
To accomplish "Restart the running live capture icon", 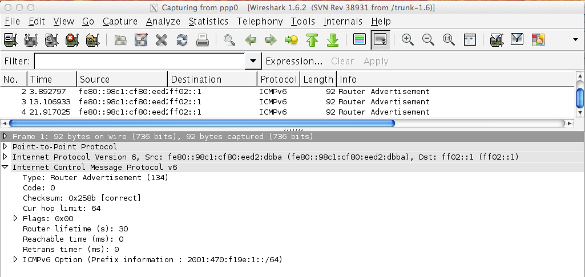I will click(x=92, y=39).
